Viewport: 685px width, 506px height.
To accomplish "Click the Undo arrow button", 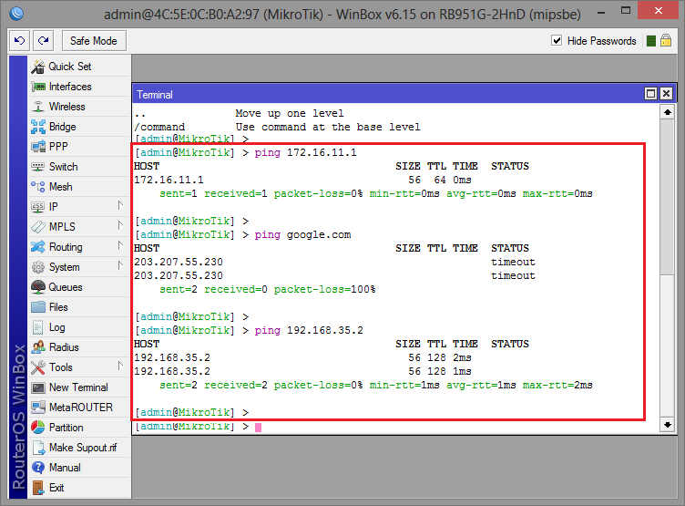I will 20,41.
